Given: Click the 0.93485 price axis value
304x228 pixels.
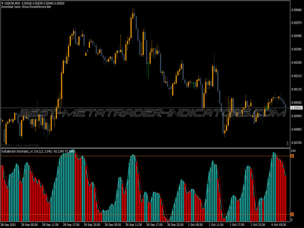Looking at the screenshot, I should (296, 36).
